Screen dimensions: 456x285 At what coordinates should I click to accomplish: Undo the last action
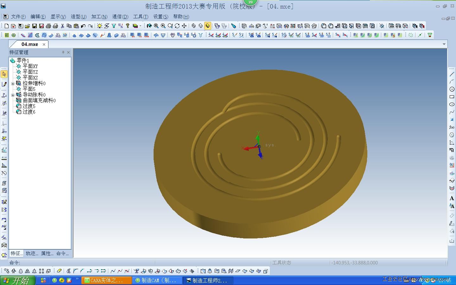click(83, 26)
